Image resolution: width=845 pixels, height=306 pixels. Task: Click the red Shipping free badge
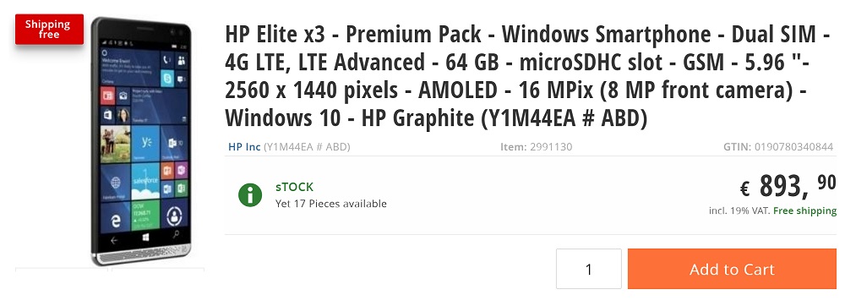[x=49, y=29]
